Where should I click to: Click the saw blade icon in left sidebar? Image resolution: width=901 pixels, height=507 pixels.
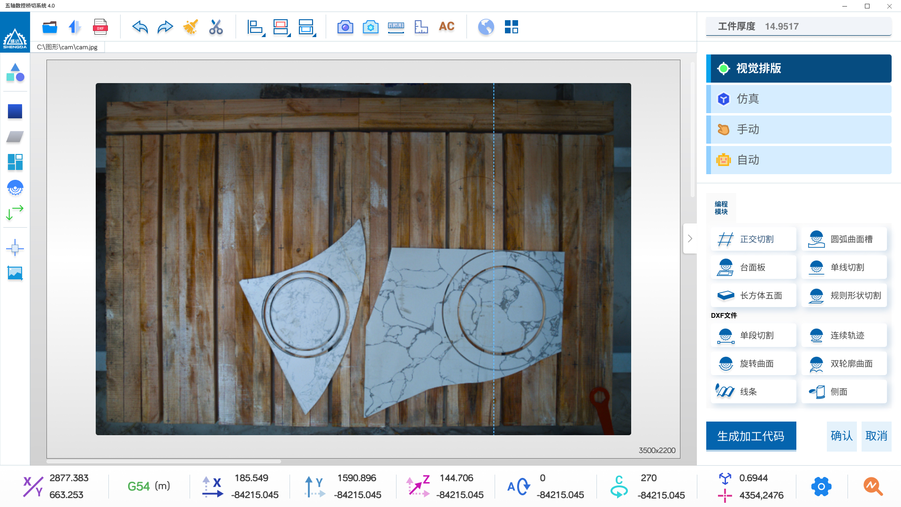click(15, 188)
